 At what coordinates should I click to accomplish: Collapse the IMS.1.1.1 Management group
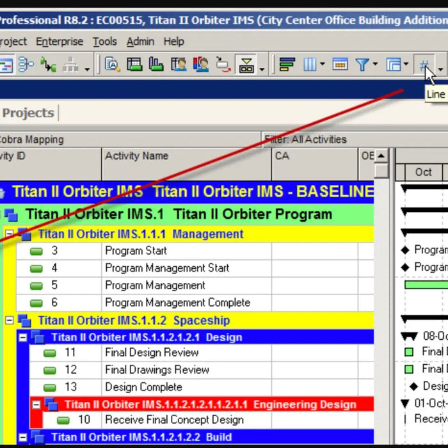click(10, 234)
